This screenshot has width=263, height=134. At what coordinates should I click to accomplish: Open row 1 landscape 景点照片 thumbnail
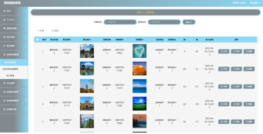coord(87,51)
